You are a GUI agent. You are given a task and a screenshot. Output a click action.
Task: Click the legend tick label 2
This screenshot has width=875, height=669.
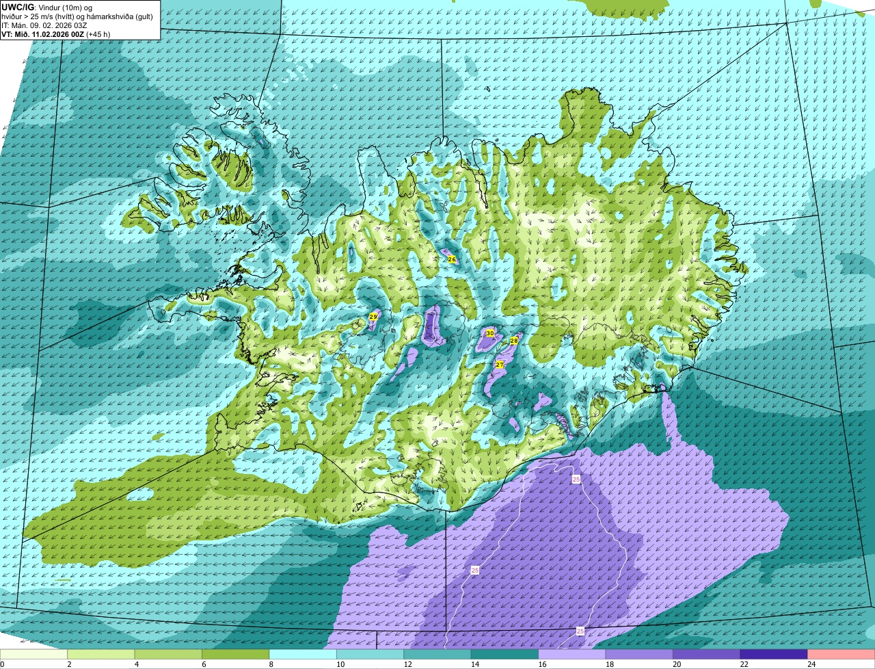pyautogui.click(x=69, y=664)
